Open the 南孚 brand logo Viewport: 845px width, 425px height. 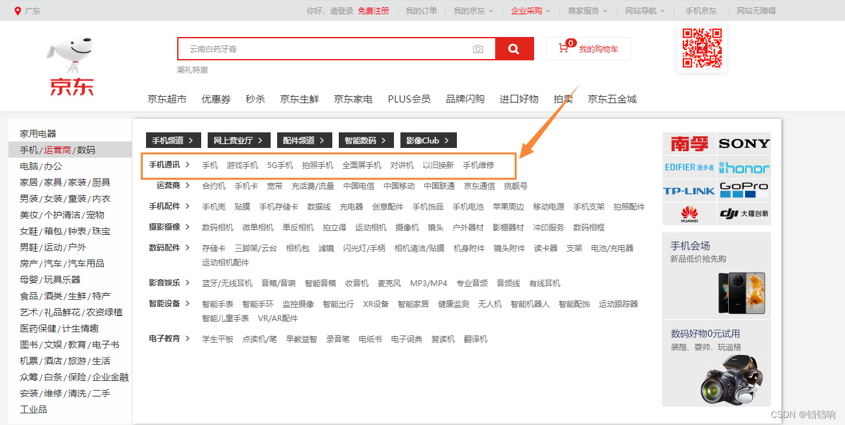click(689, 143)
